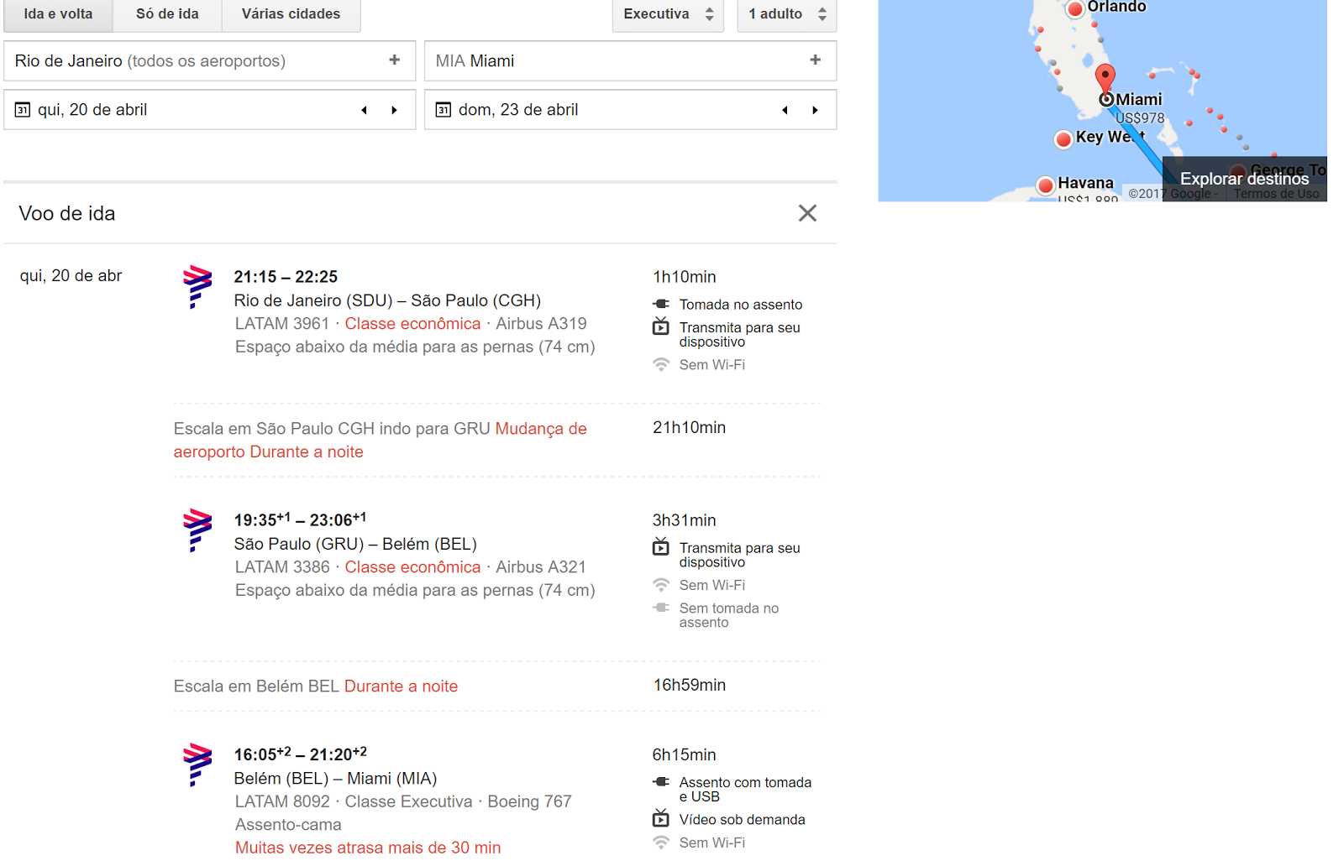This screenshot has width=1344, height=861.
Task: Go to previous departure date
Action: click(365, 110)
